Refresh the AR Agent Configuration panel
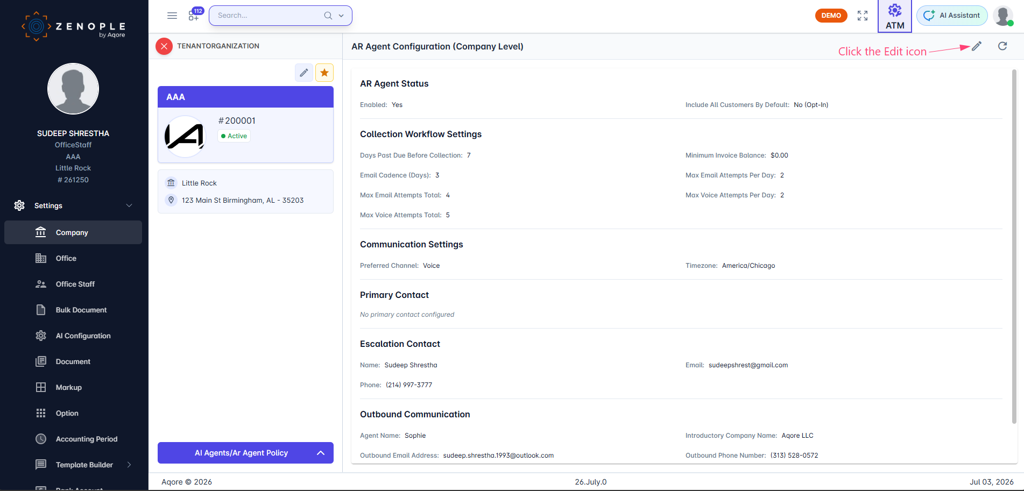 pyautogui.click(x=1002, y=46)
